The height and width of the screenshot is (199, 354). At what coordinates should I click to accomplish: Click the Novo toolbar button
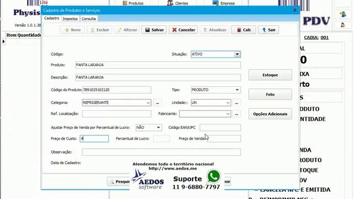(72, 30)
